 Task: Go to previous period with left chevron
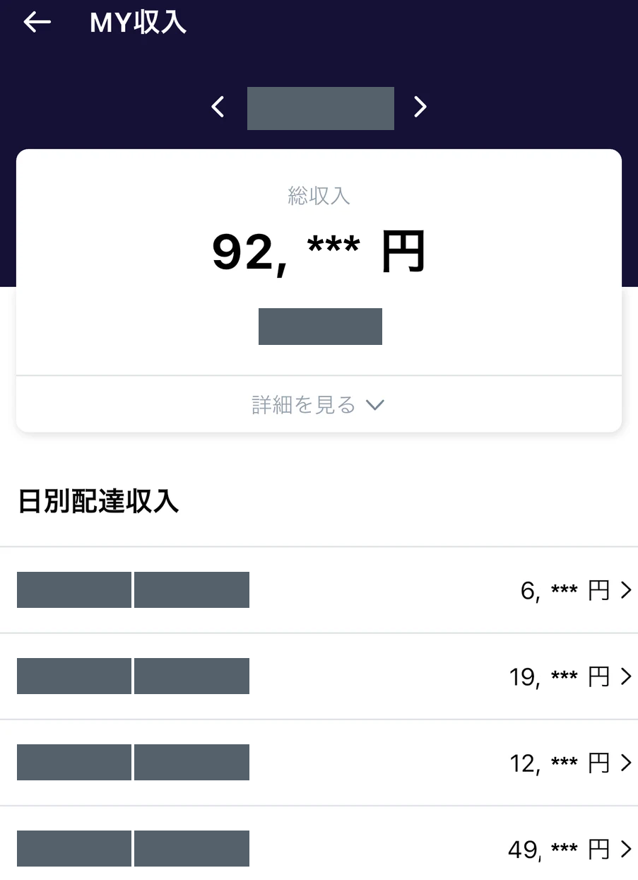[218, 107]
